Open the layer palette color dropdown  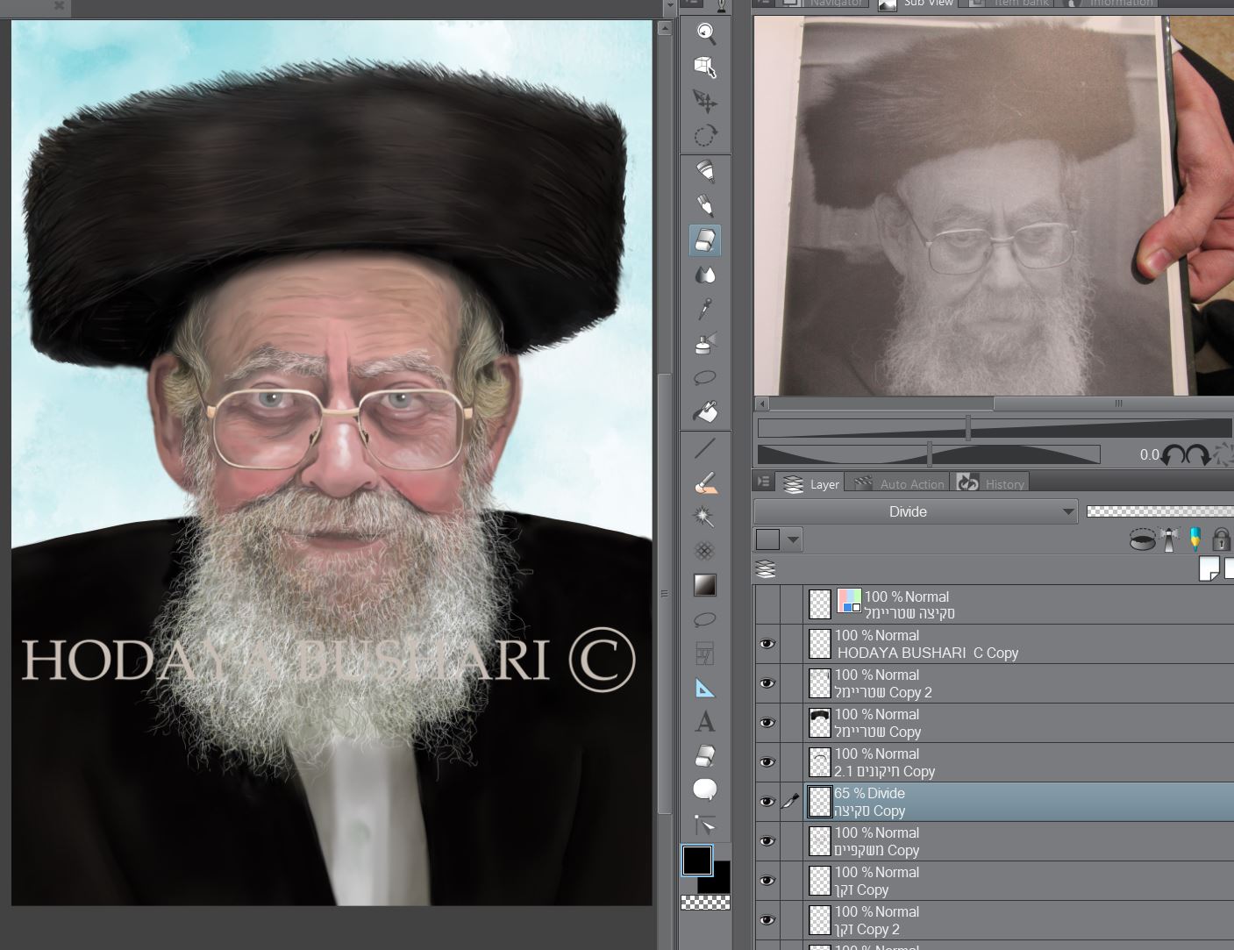[x=794, y=539]
